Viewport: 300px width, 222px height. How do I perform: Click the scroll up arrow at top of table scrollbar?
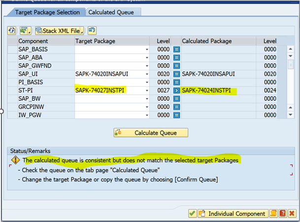click(291, 49)
